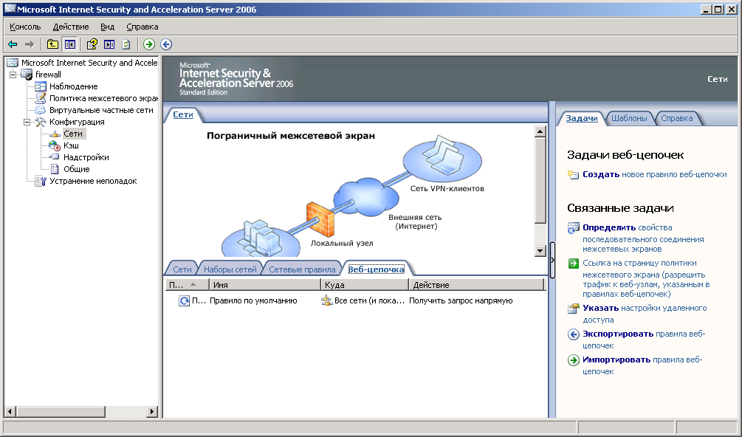
Task: Click the Общие checklist icon
Action: [55, 169]
